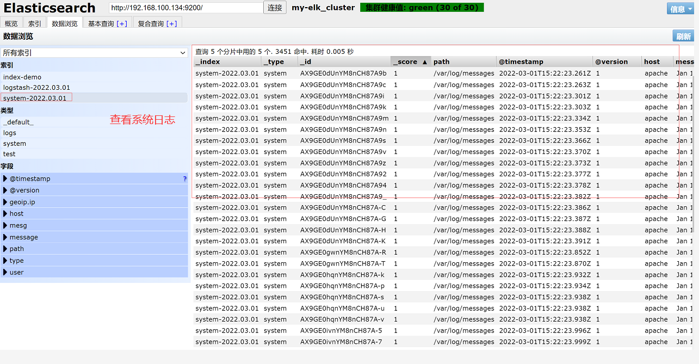
Task: Click the my-elk_cluster cluster name
Action: coord(323,8)
